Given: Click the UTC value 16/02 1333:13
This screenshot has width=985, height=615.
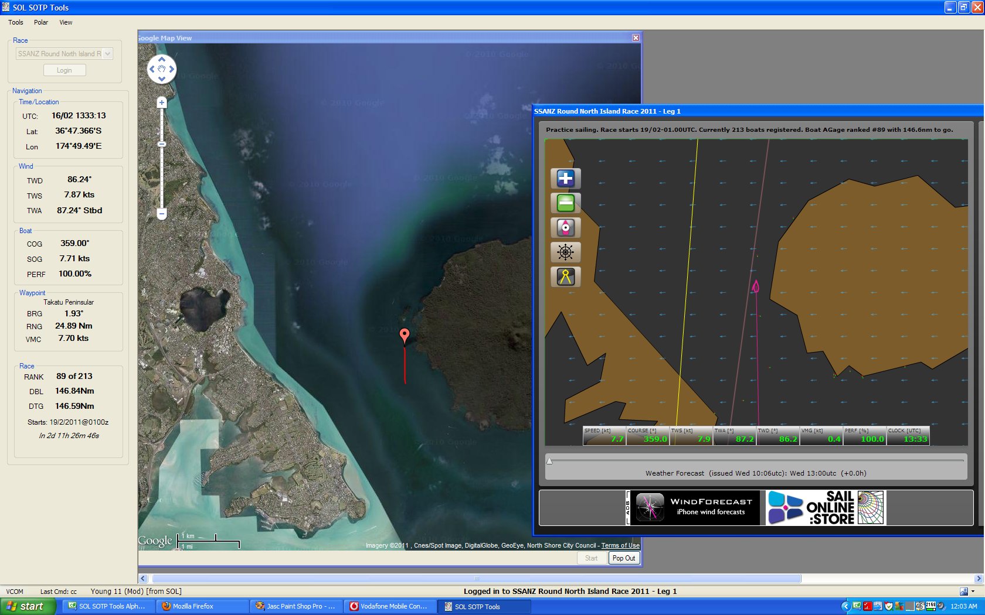Looking at the screenshot, I should (79, 115).
